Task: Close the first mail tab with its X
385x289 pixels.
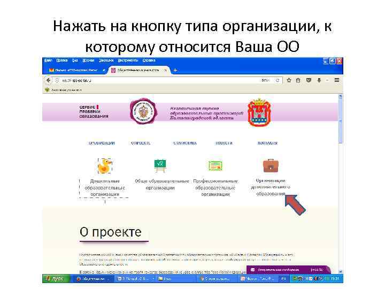Action: click(104, 70)
